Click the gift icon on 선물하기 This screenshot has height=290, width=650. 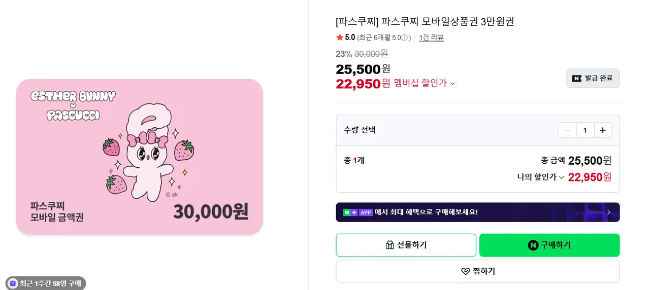pos(390,245)
